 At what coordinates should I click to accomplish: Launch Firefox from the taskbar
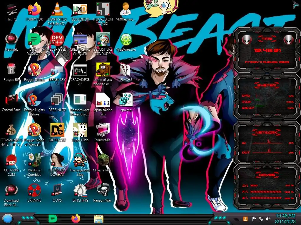click(76, 219)
